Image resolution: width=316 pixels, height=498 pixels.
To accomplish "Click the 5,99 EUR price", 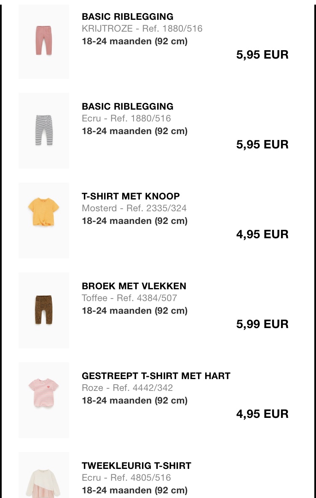I will (x=262, y=324).
